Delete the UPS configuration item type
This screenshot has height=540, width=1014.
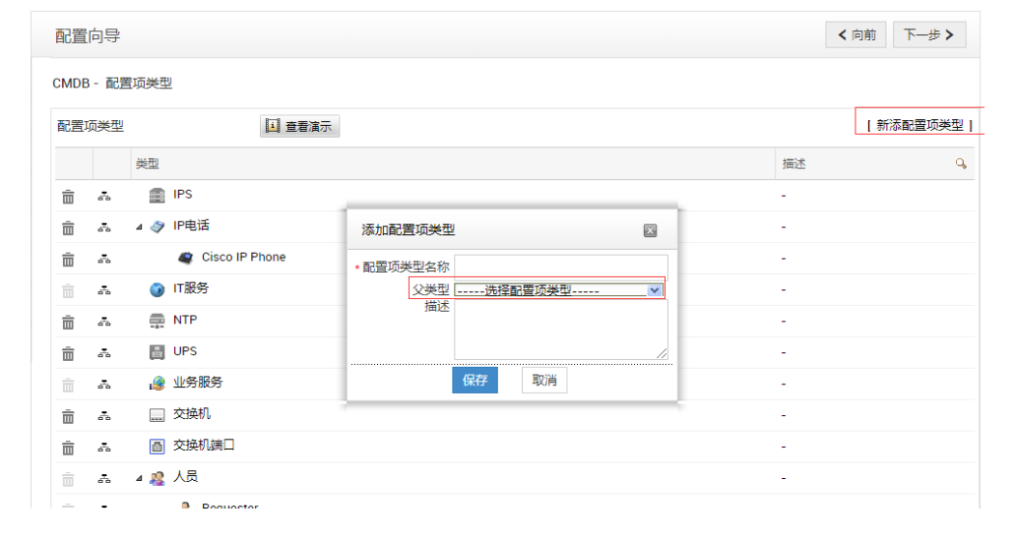click(68, 352)
